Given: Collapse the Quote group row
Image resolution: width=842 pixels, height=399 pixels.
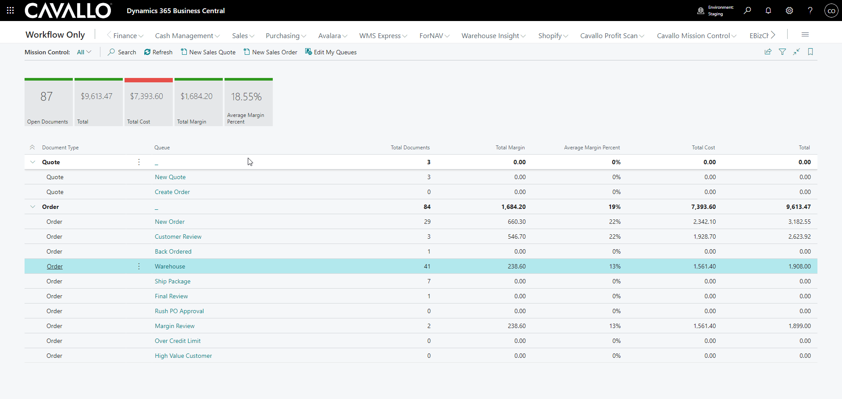Looking at the screenshot, I should pos(33,162).
